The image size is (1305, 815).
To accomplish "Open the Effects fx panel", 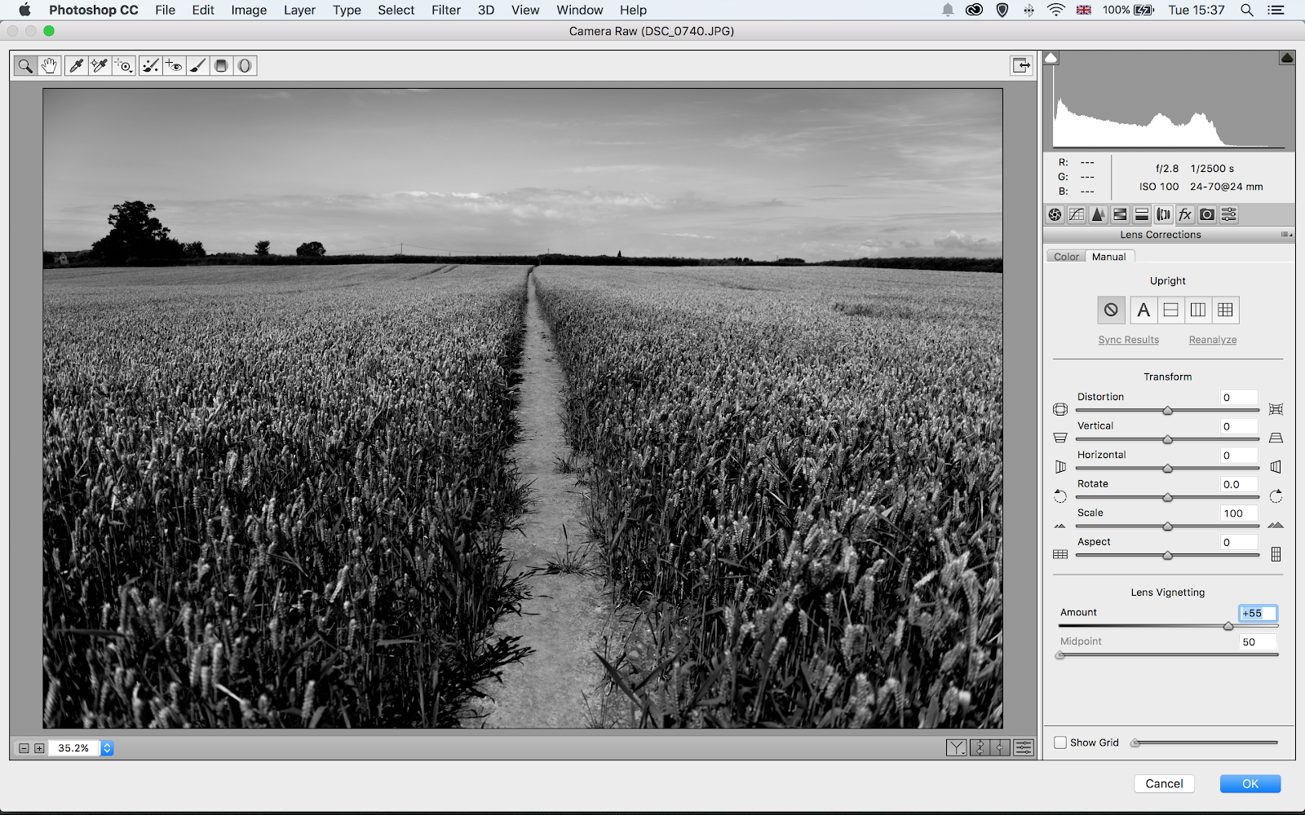I will pyautogui.click(x=1185, y=214).
